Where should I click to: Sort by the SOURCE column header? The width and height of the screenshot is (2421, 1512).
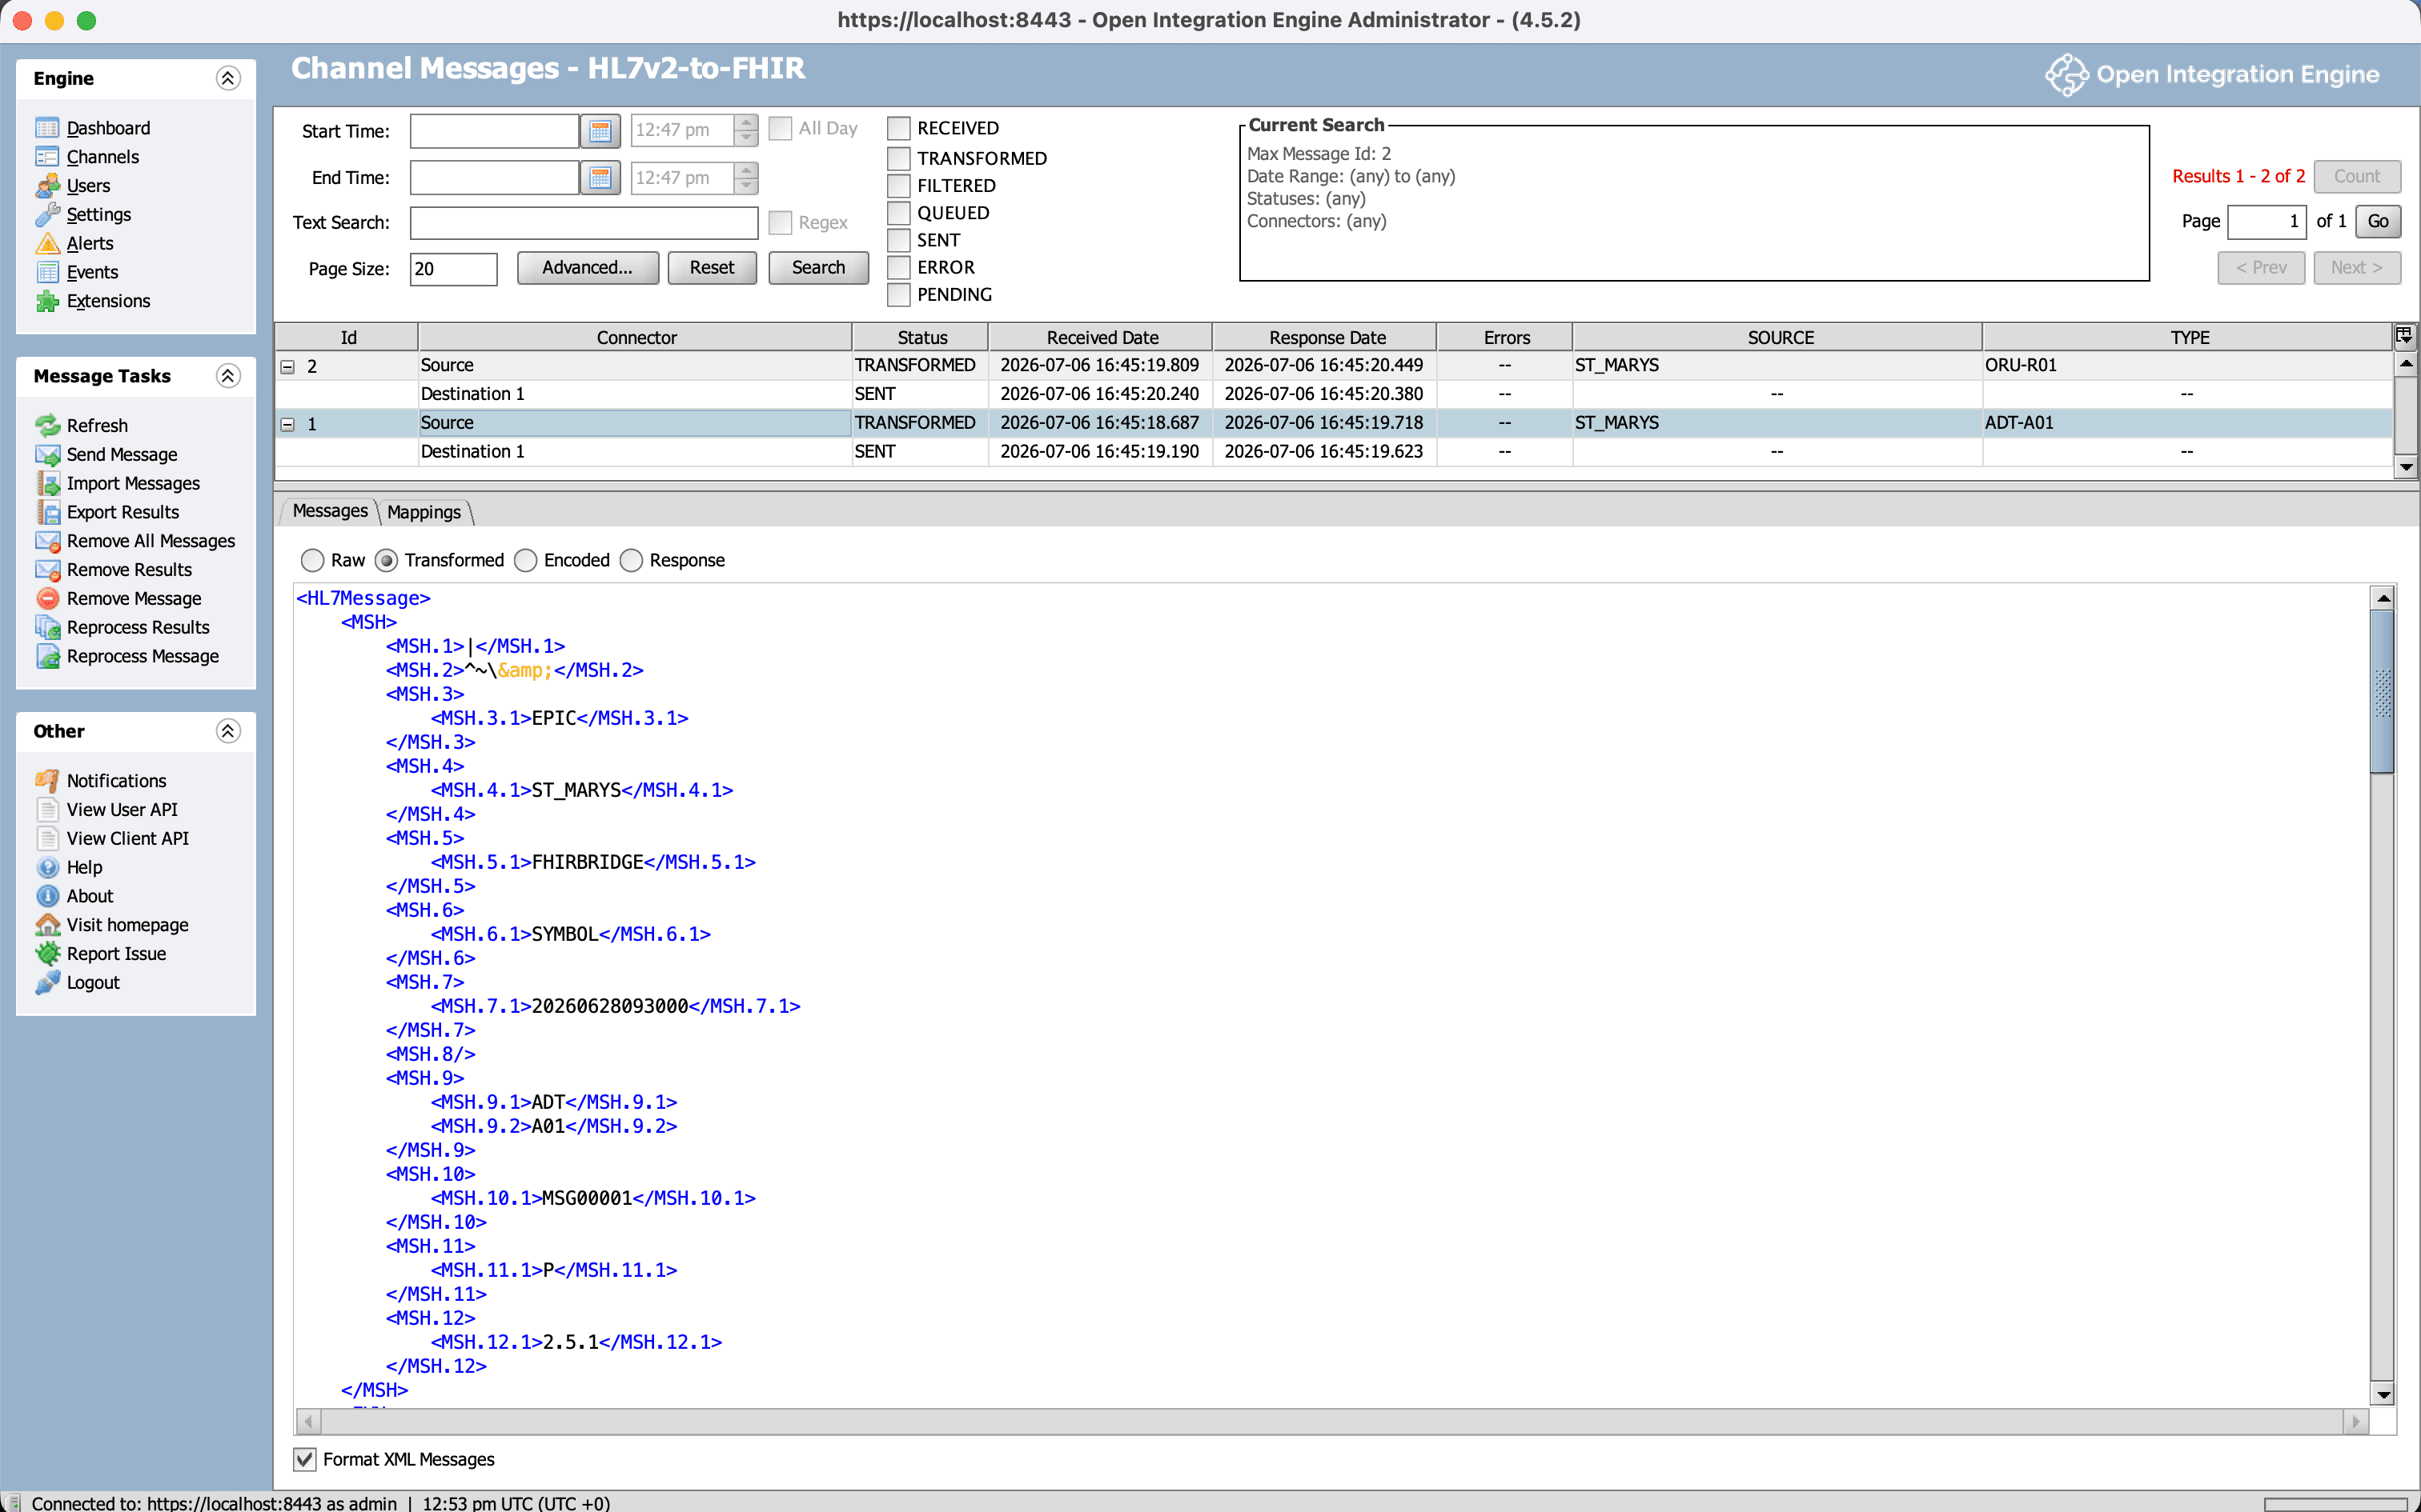click(1778, 337)
